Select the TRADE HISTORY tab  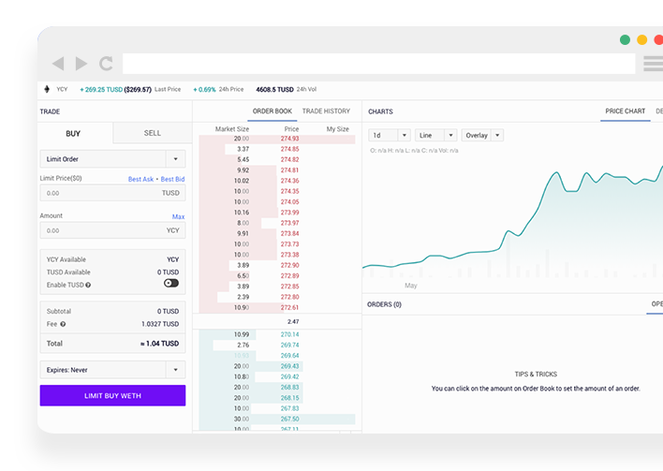tap(326, 111)
